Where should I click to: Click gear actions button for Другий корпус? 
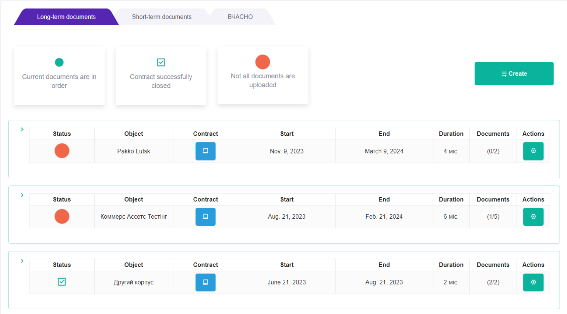(x=533, y=282)
